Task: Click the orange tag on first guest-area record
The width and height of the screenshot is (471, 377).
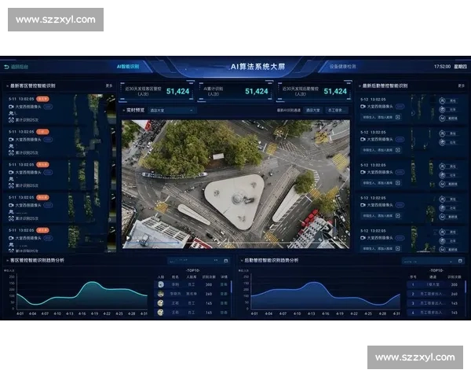Action: 42,99
